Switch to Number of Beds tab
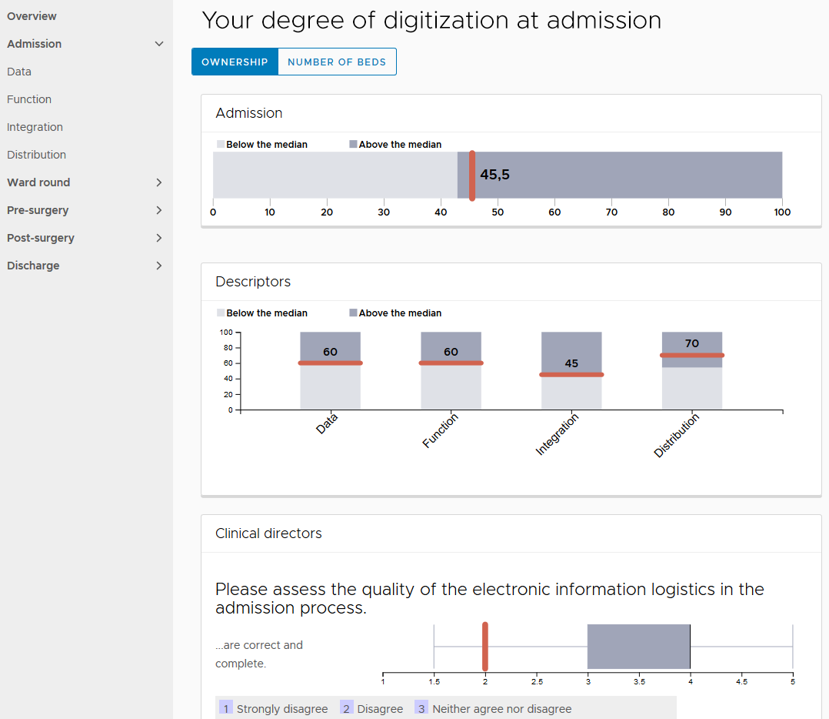The image size is (829, 719). pos(337,62)
